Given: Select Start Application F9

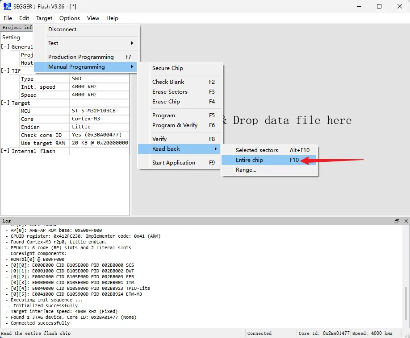Looking at the screenshot, I should (180, 163).
